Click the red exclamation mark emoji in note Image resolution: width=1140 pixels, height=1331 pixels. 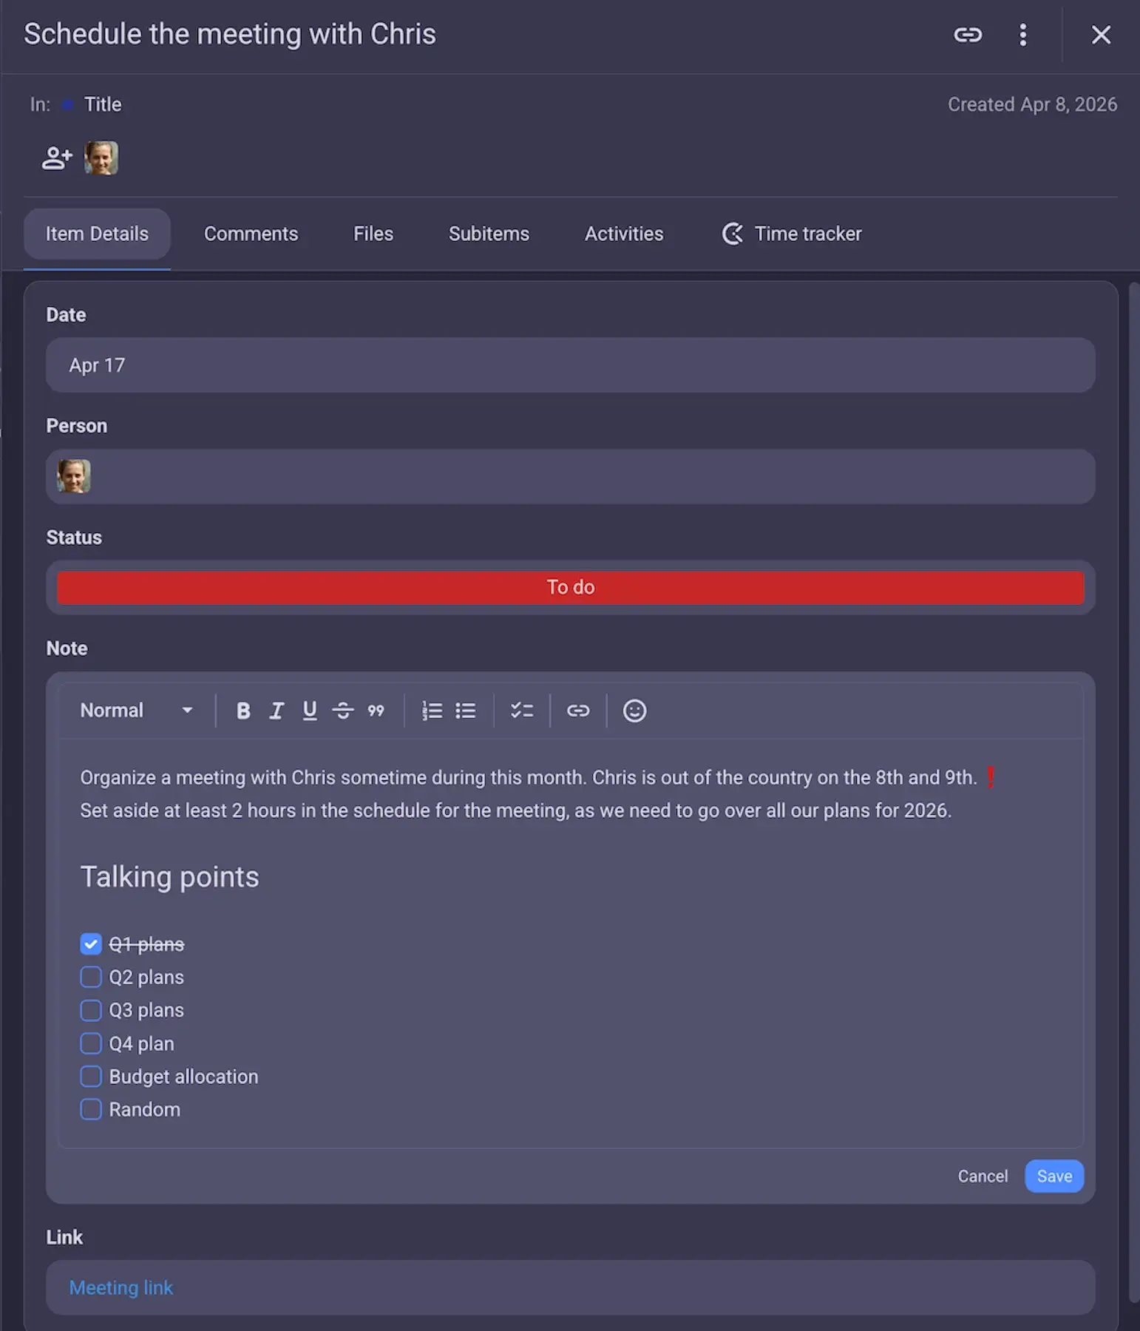(x=991, y=778)
